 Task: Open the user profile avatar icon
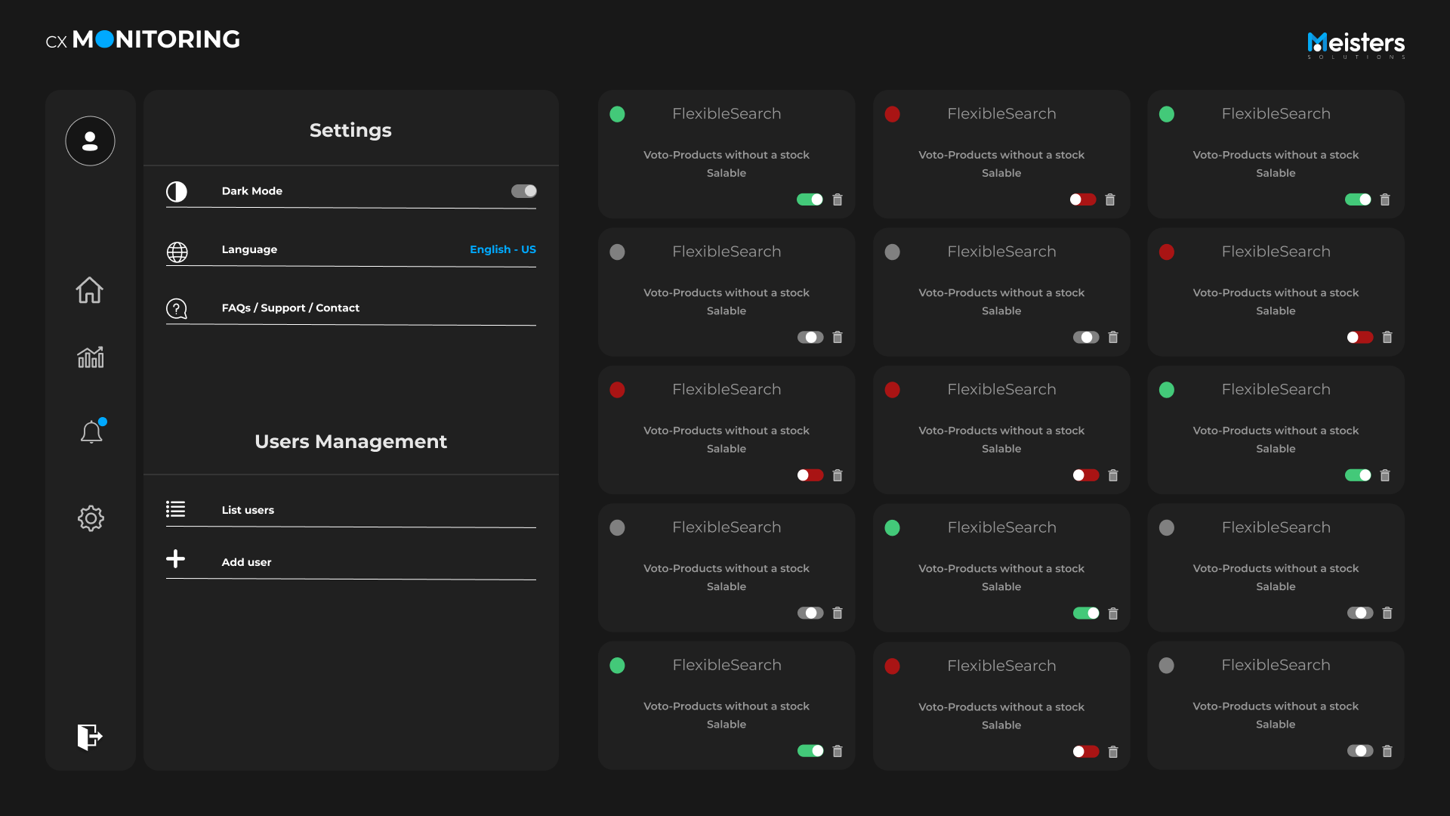click(x=90, y=141)
